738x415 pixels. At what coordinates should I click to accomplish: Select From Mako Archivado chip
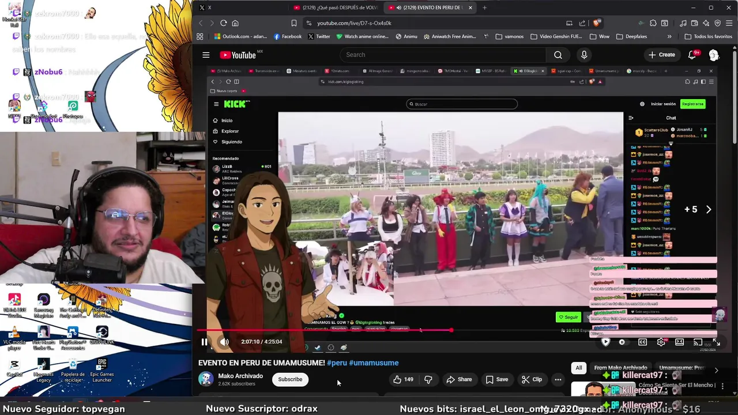click(x=620, y=368)
